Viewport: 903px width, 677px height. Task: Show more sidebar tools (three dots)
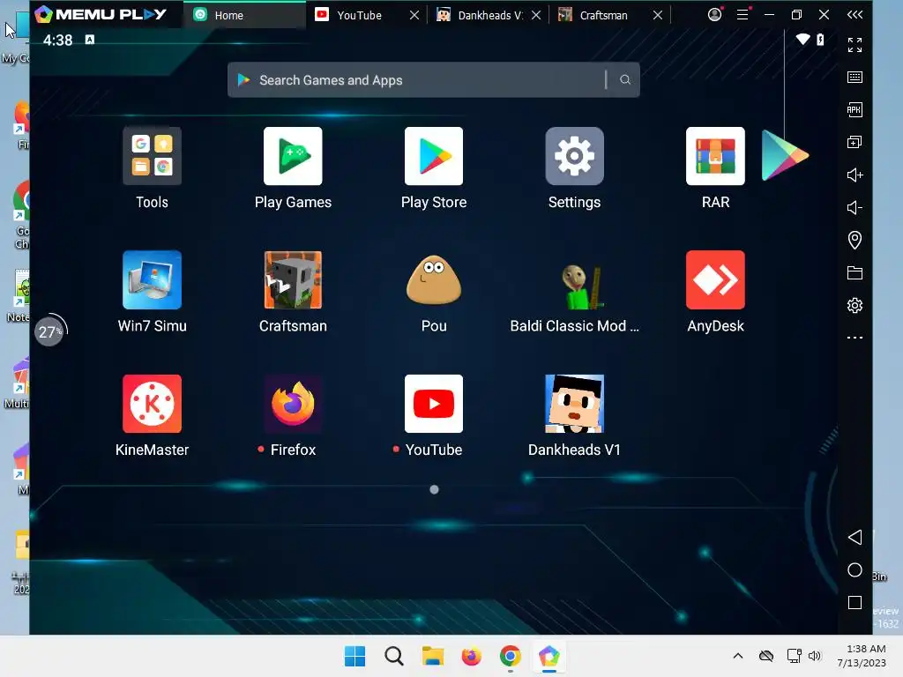[x=854, y=338]
